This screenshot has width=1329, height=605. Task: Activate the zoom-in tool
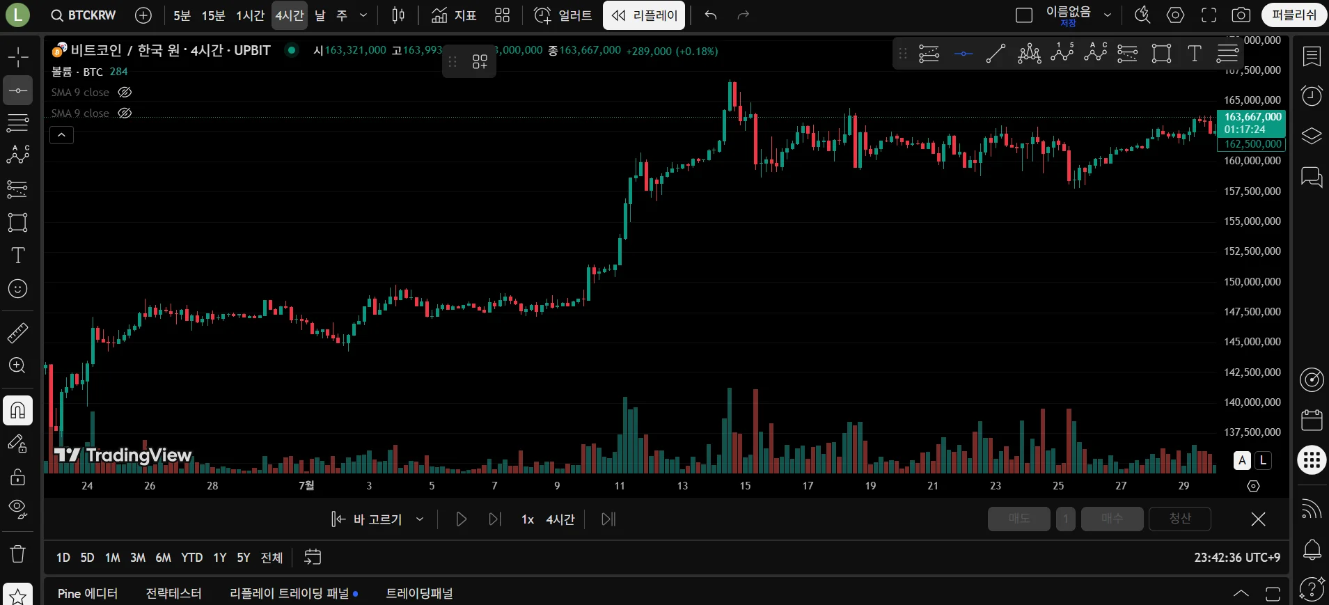coord(17,366)
